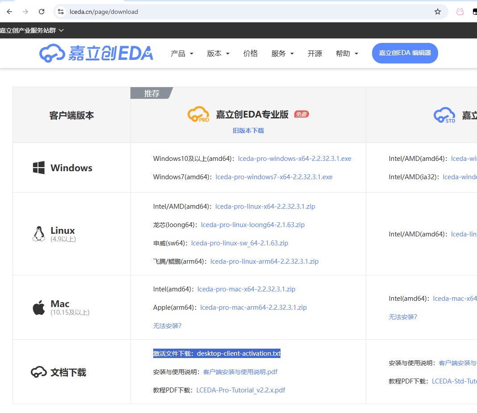
Task: Open LCEDA-Pro-Tutorial_v2.2.x.pdf link
Action: pyautogui.click(x=241, y=390)
